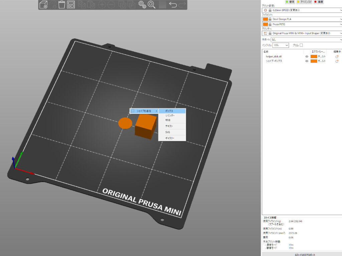This screenshot has width=342, height=256.
Task: Click orange extruder swatch of helper_disk.stl
Action: tap(314, 57)
